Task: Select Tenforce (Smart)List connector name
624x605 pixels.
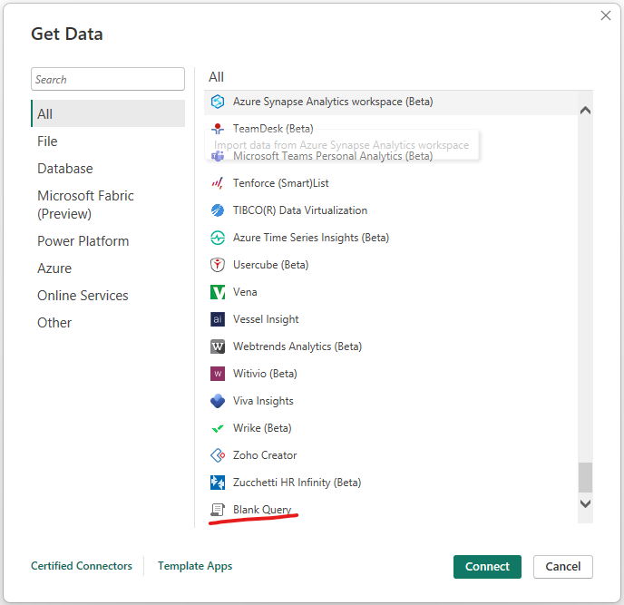Action: [x=280, y=183]
